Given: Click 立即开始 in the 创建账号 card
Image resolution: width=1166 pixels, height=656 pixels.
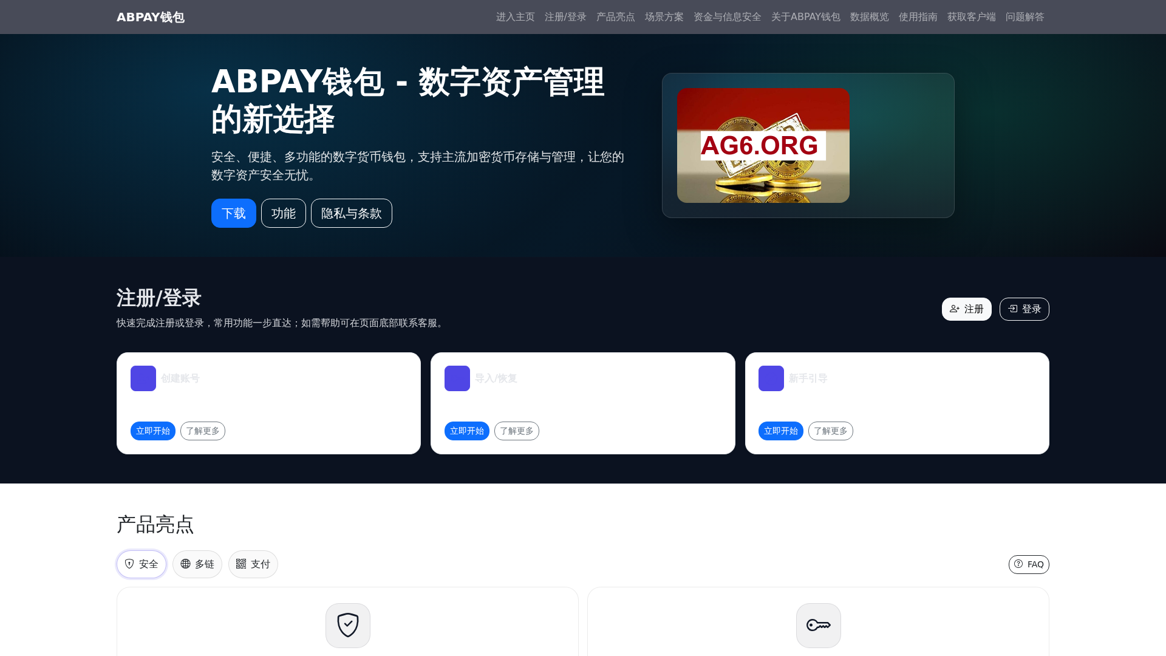Looking at the screenshot, I should pyautogui.click(x=153, y=431).
